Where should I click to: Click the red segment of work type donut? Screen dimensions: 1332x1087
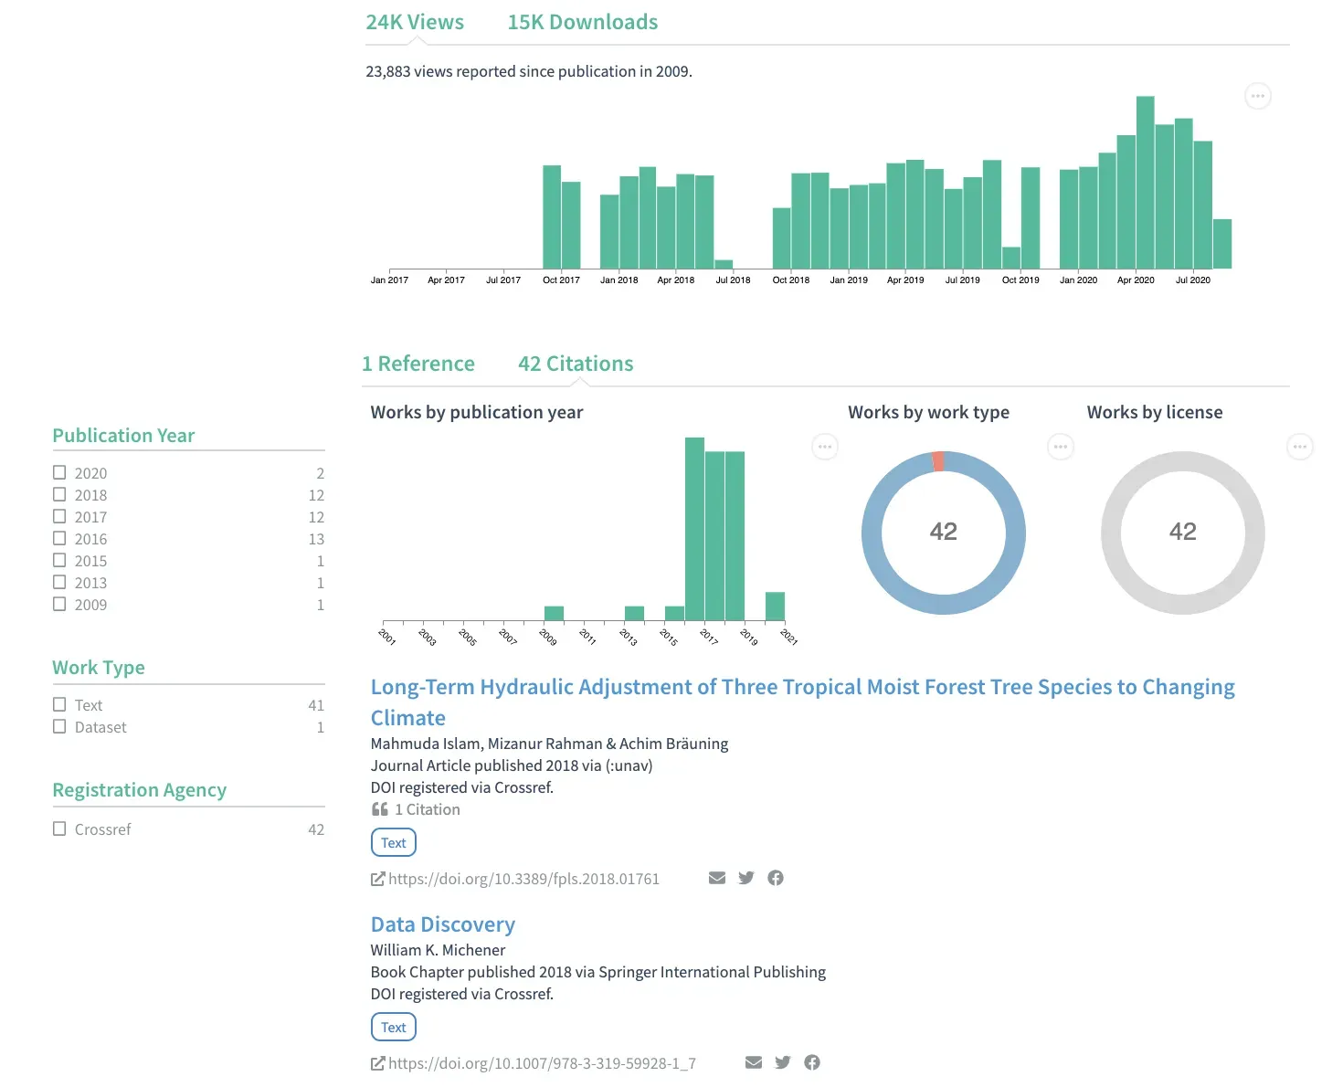click(x=938, y=461)
